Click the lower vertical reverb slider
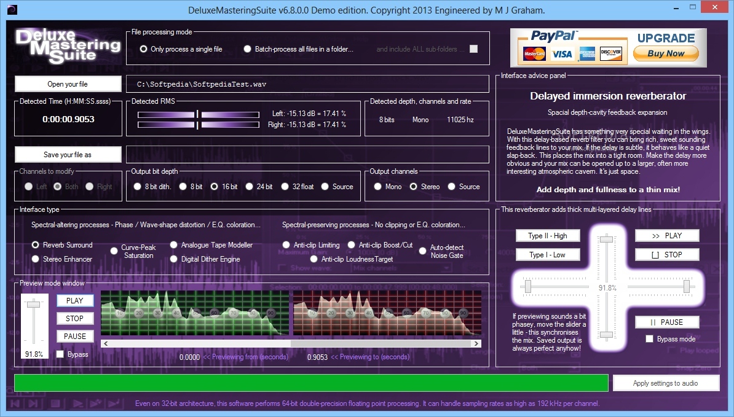The image size is (734, 417). tap(607, 335)
